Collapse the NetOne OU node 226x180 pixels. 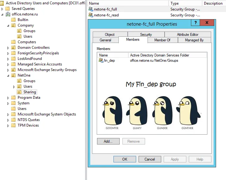click(8, 76)
